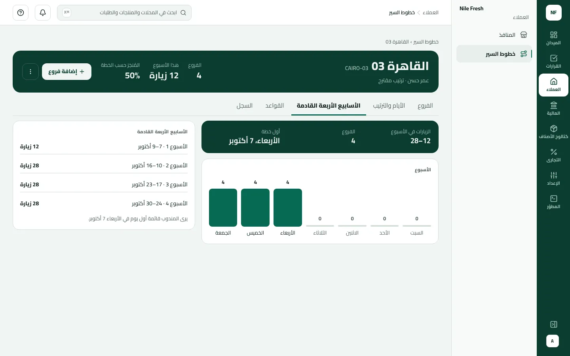Open the المالية bank icon
Image resolution: width=570 pixels, height=356 pixels.
tap(553, 105)
